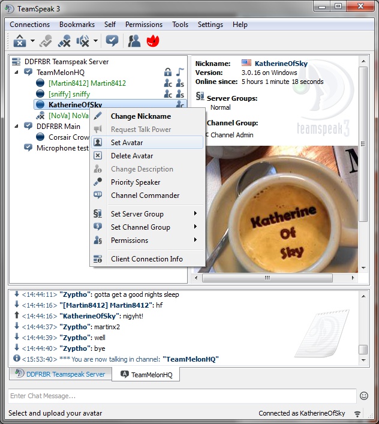The image size is (379, 424).
Task: Open the Tools menu
Action: pyautogui.click(x=180, y=25)
